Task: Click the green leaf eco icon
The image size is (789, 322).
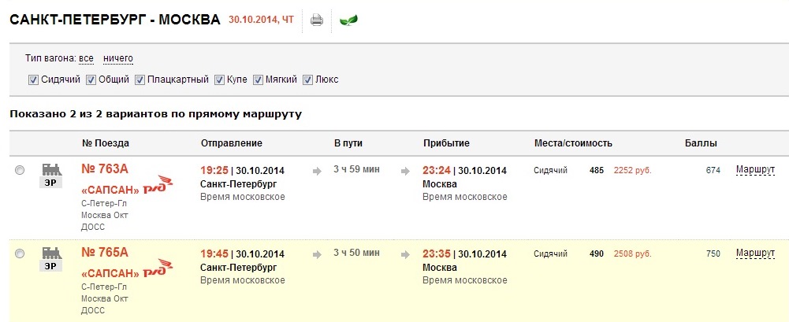Action: [348, 20]
